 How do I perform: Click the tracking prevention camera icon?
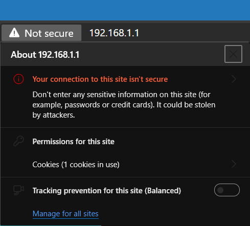[18, 190]
